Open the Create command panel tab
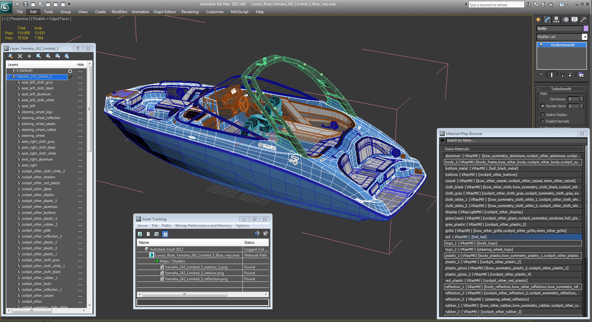The width and height of the screenshot is (592, 322). [538, 20]
